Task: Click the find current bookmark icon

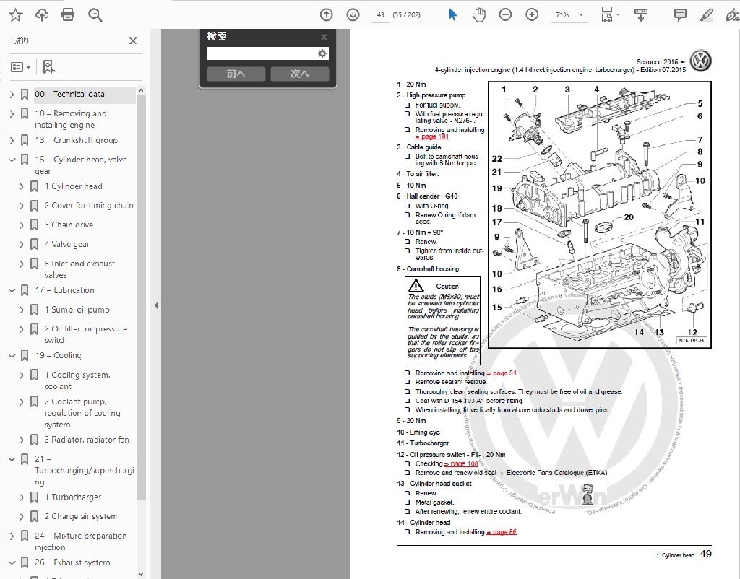Action: pos(48,67)
